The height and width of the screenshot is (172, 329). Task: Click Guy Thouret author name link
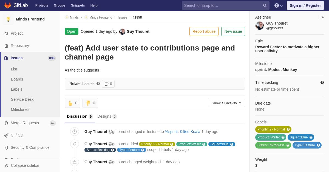(x=138, y=31)
